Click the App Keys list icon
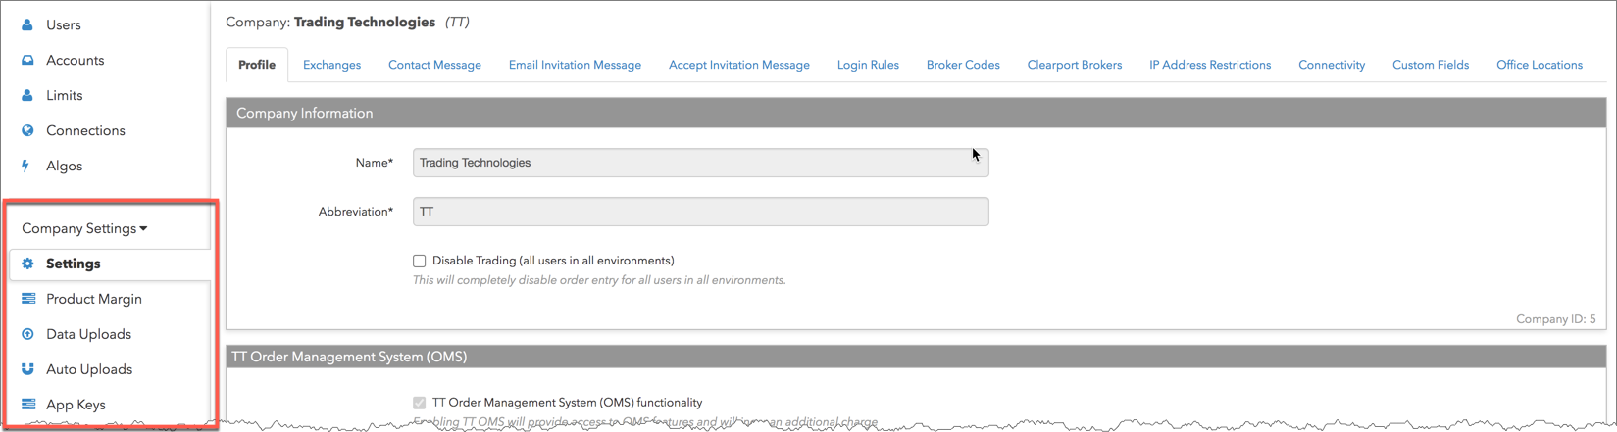Screen dimensions: 1617x432 pos(28,405)
